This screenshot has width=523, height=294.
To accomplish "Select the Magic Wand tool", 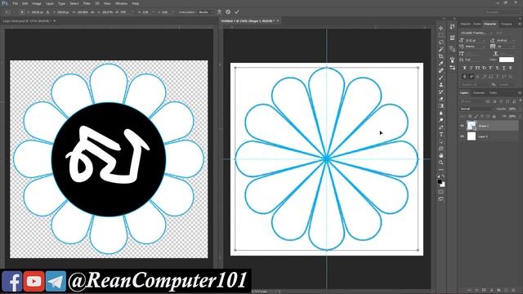I will pyautogui.click(x=441, y=49).
